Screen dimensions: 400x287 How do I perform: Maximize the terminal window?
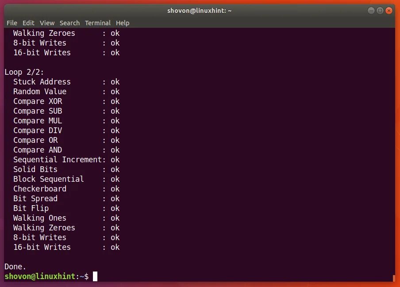(380, 11)
